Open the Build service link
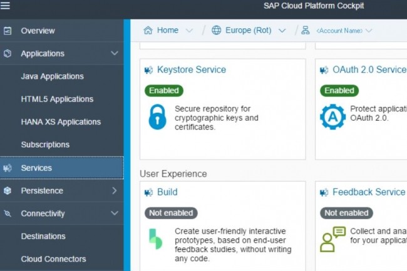407x271 pixels. pyautogui.click(x=167, y=192)
